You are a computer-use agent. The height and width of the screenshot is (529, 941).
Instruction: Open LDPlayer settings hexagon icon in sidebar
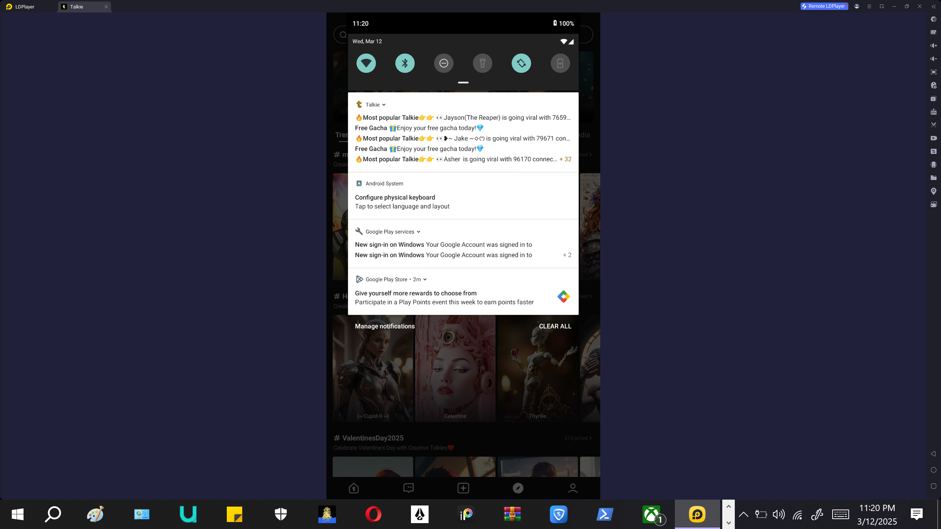(933, 19)
